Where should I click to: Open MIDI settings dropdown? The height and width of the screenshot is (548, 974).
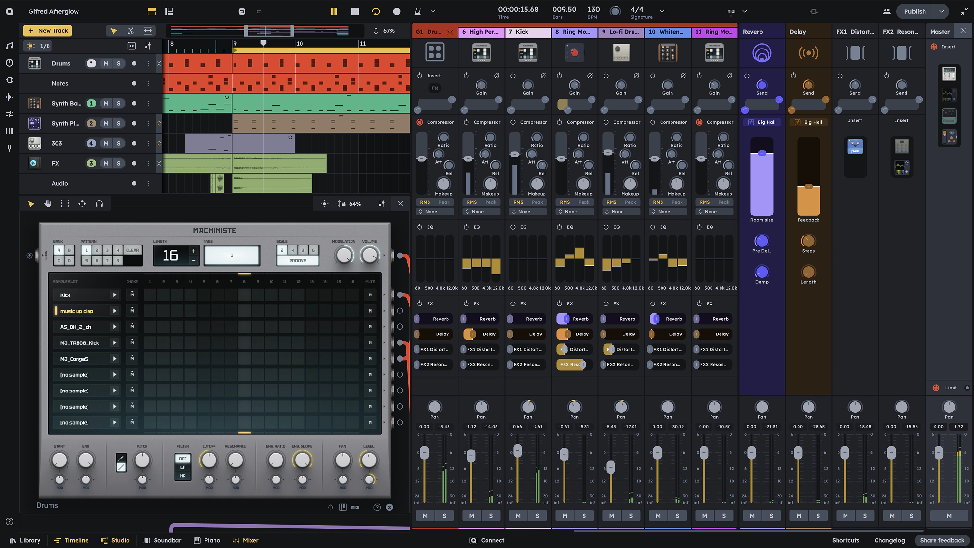click(745, 11)
